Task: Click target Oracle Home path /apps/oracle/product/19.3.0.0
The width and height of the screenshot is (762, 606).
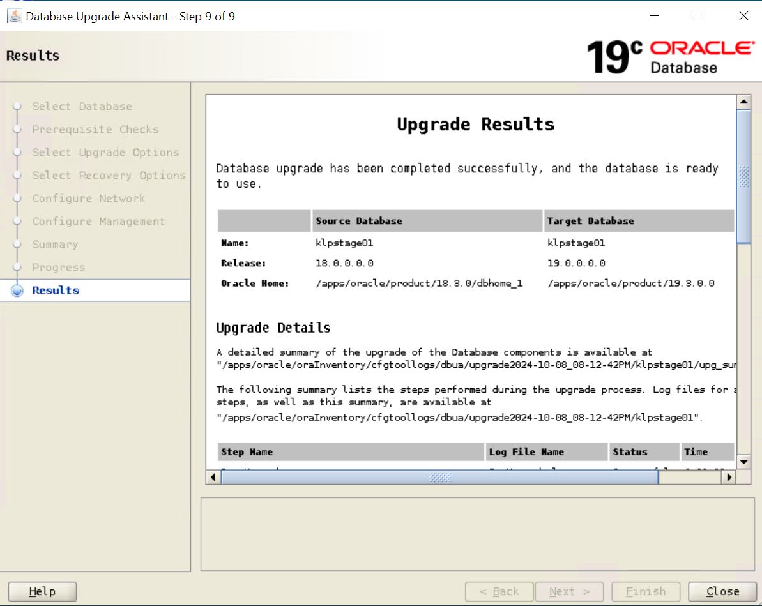Action: (x=631, y=284)
